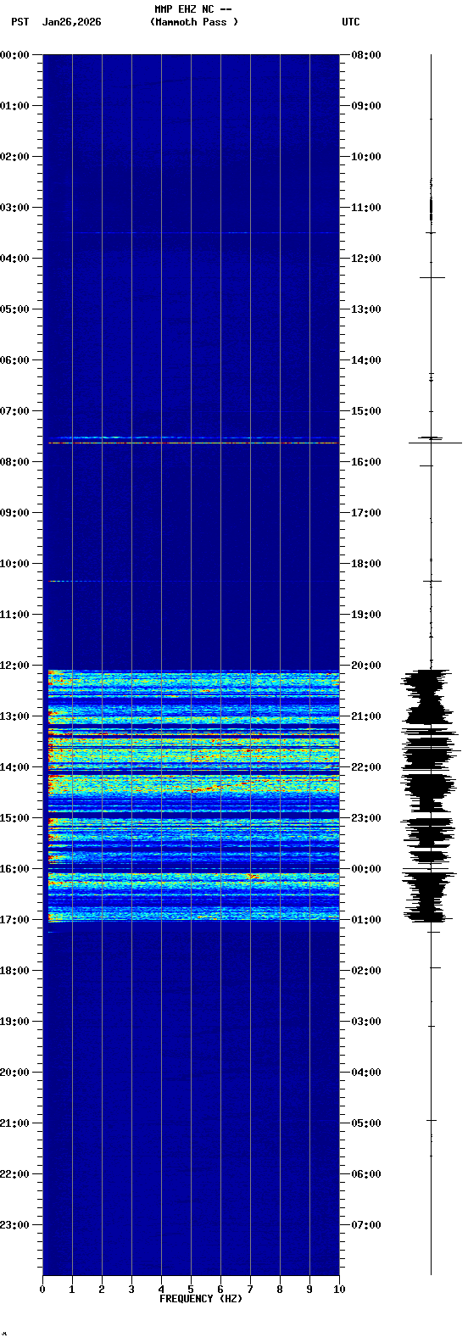This screenshot has height=1343, width=468.
Task: Click the 16:00 label on PST axis
Action: (14, 869)
